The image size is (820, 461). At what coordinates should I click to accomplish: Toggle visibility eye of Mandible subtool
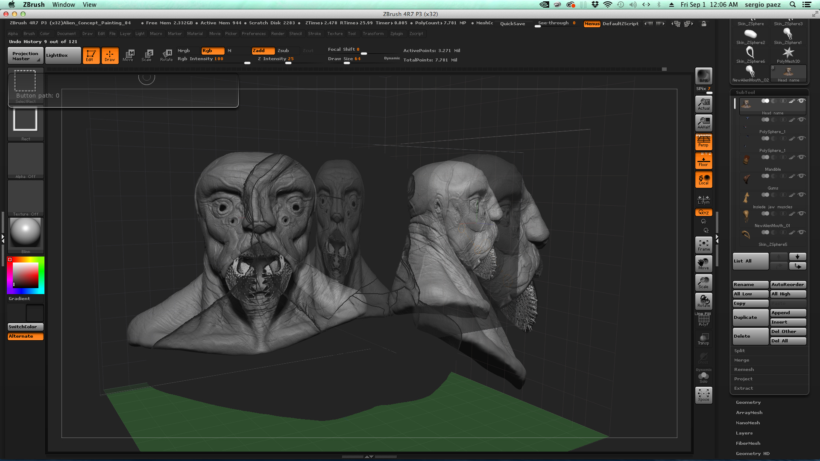pyautogui.click(x=802, y=158)
